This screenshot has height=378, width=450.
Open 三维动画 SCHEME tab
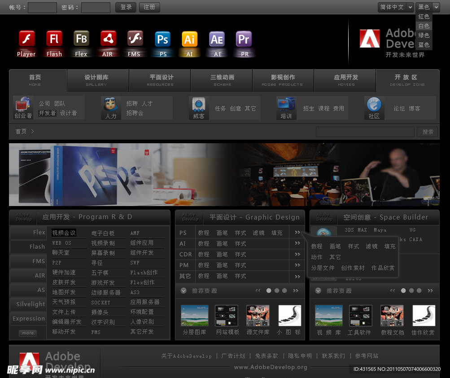point(222,80)
